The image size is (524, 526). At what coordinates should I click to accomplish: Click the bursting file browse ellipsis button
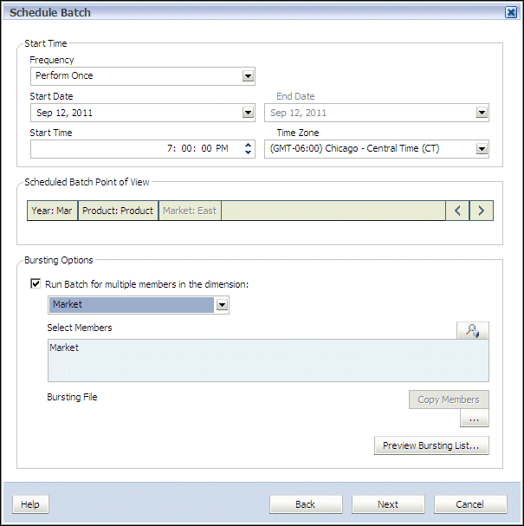click(473, 419)
